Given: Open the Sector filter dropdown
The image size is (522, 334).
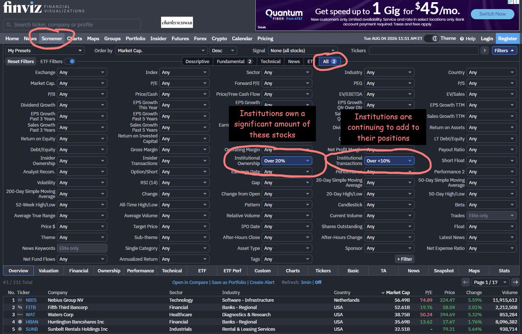Looking at the screenshot, I should 287,73.
